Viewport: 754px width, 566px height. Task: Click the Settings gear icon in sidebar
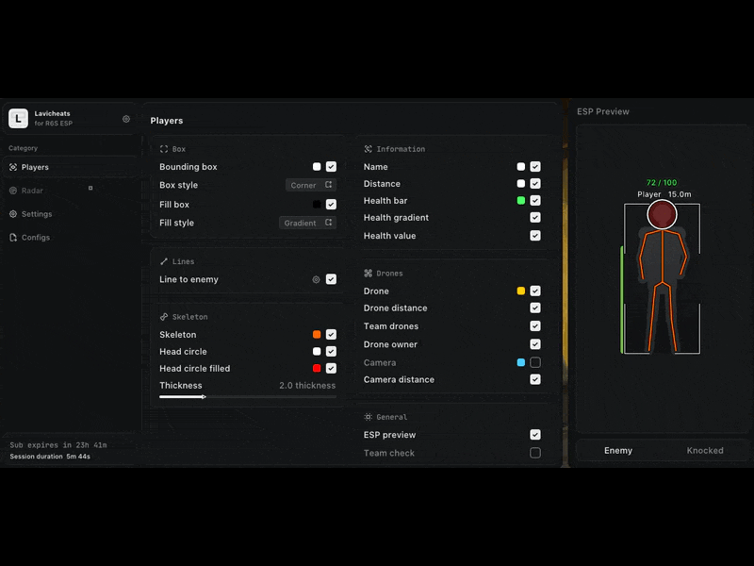(x=13, y=214)
